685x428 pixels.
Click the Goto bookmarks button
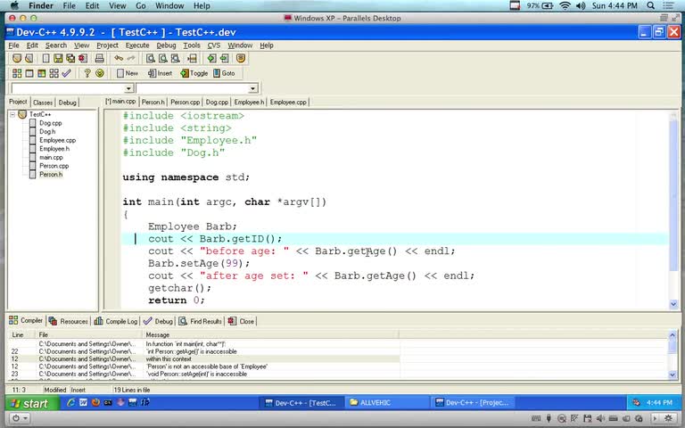pyautogui.click(x=224, y=73)
